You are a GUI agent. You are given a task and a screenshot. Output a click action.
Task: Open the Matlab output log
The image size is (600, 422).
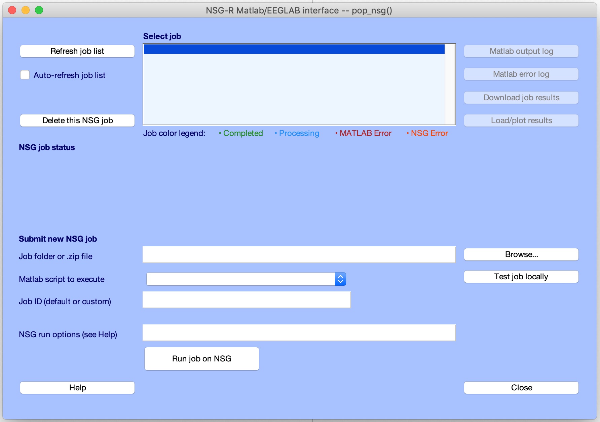521,51
